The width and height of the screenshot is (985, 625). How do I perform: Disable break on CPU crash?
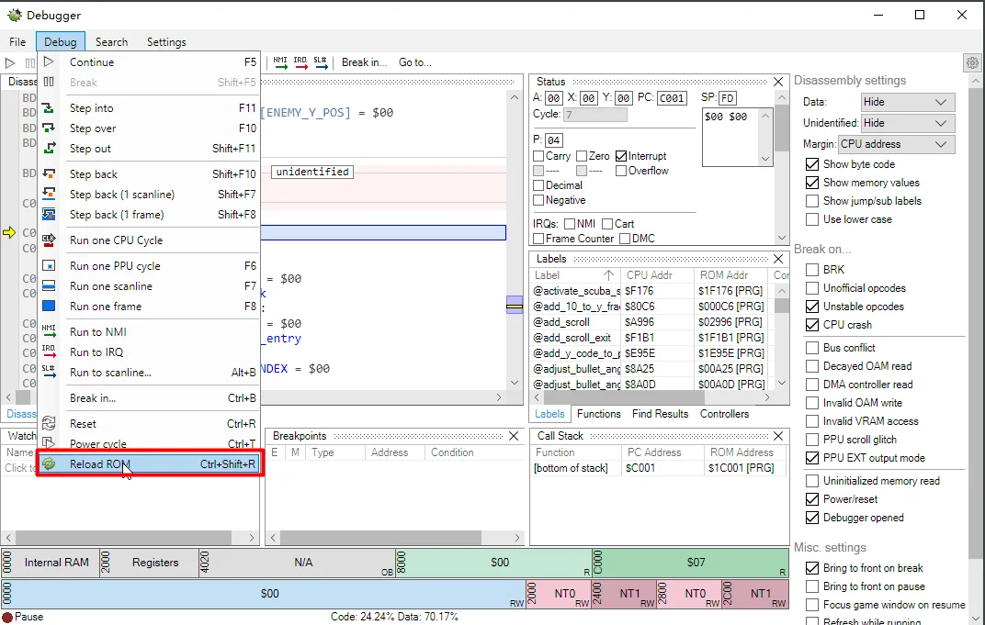[812, 324]
